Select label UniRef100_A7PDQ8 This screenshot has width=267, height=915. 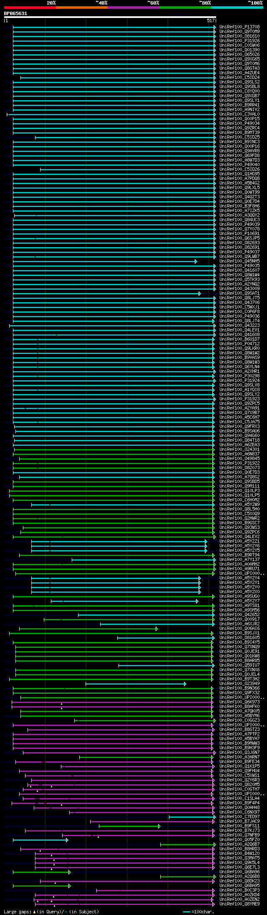[239, 179]
